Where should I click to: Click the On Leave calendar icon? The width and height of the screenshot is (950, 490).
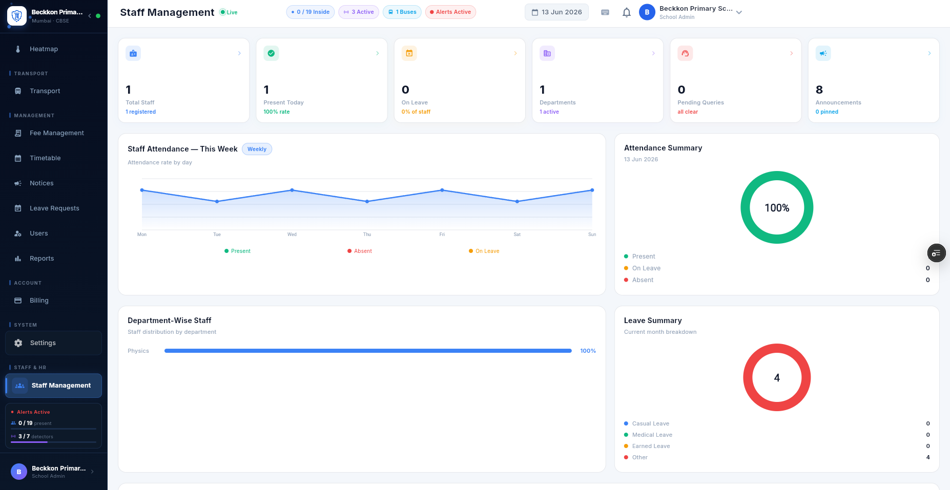[x=409, y=53]
